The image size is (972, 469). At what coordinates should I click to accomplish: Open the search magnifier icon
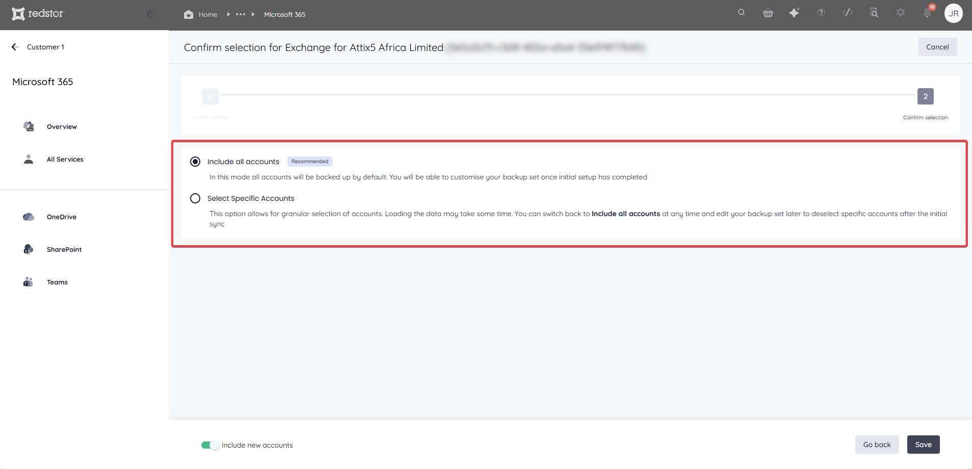tap(742, 13)
